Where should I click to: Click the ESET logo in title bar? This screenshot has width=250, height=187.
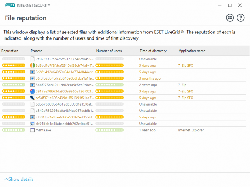point(9,5)
